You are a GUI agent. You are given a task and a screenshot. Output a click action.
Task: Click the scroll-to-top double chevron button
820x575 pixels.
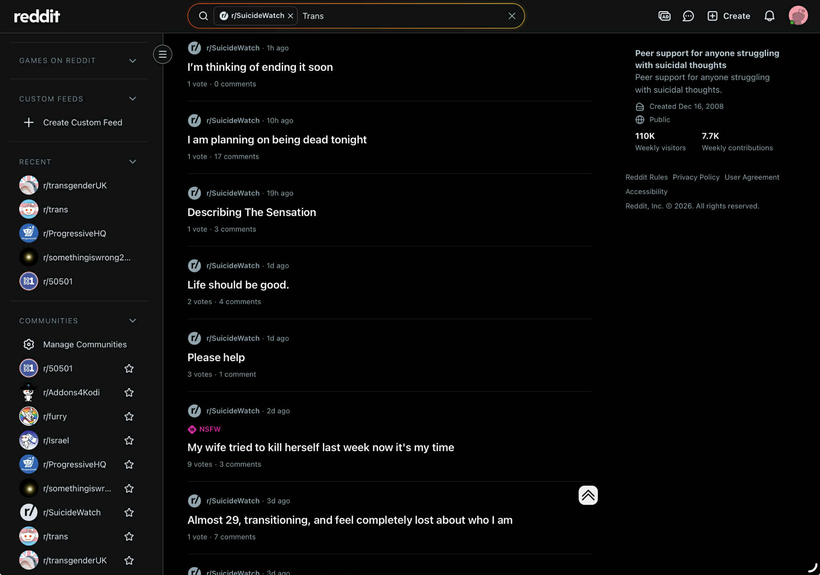588,495
